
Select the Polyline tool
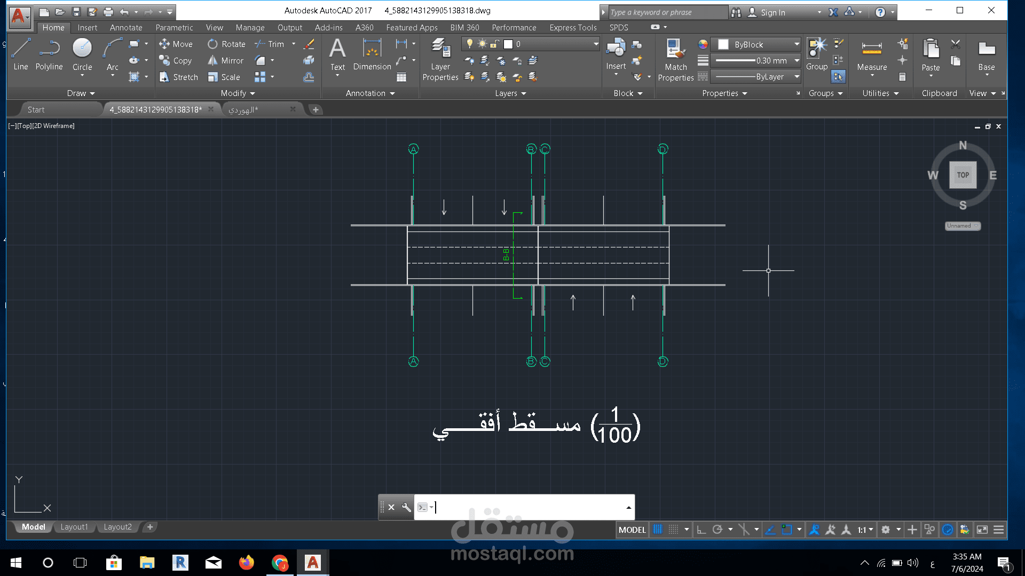pyautogui.click(x=49, y=54)
